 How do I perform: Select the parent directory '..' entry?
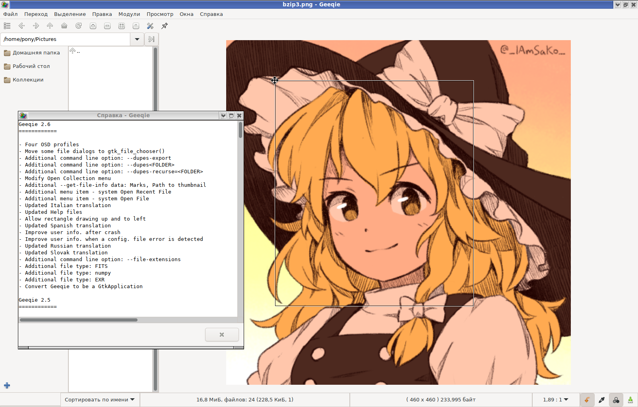(111, 51)
